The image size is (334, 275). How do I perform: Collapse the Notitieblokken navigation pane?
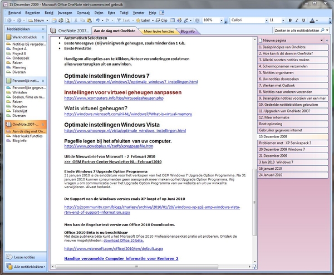coord(43,29)
